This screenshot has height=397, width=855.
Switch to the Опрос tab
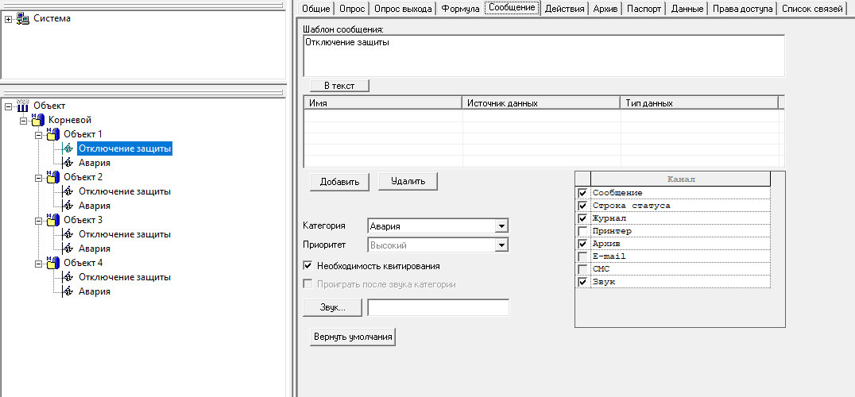click(x=352, y=9)
